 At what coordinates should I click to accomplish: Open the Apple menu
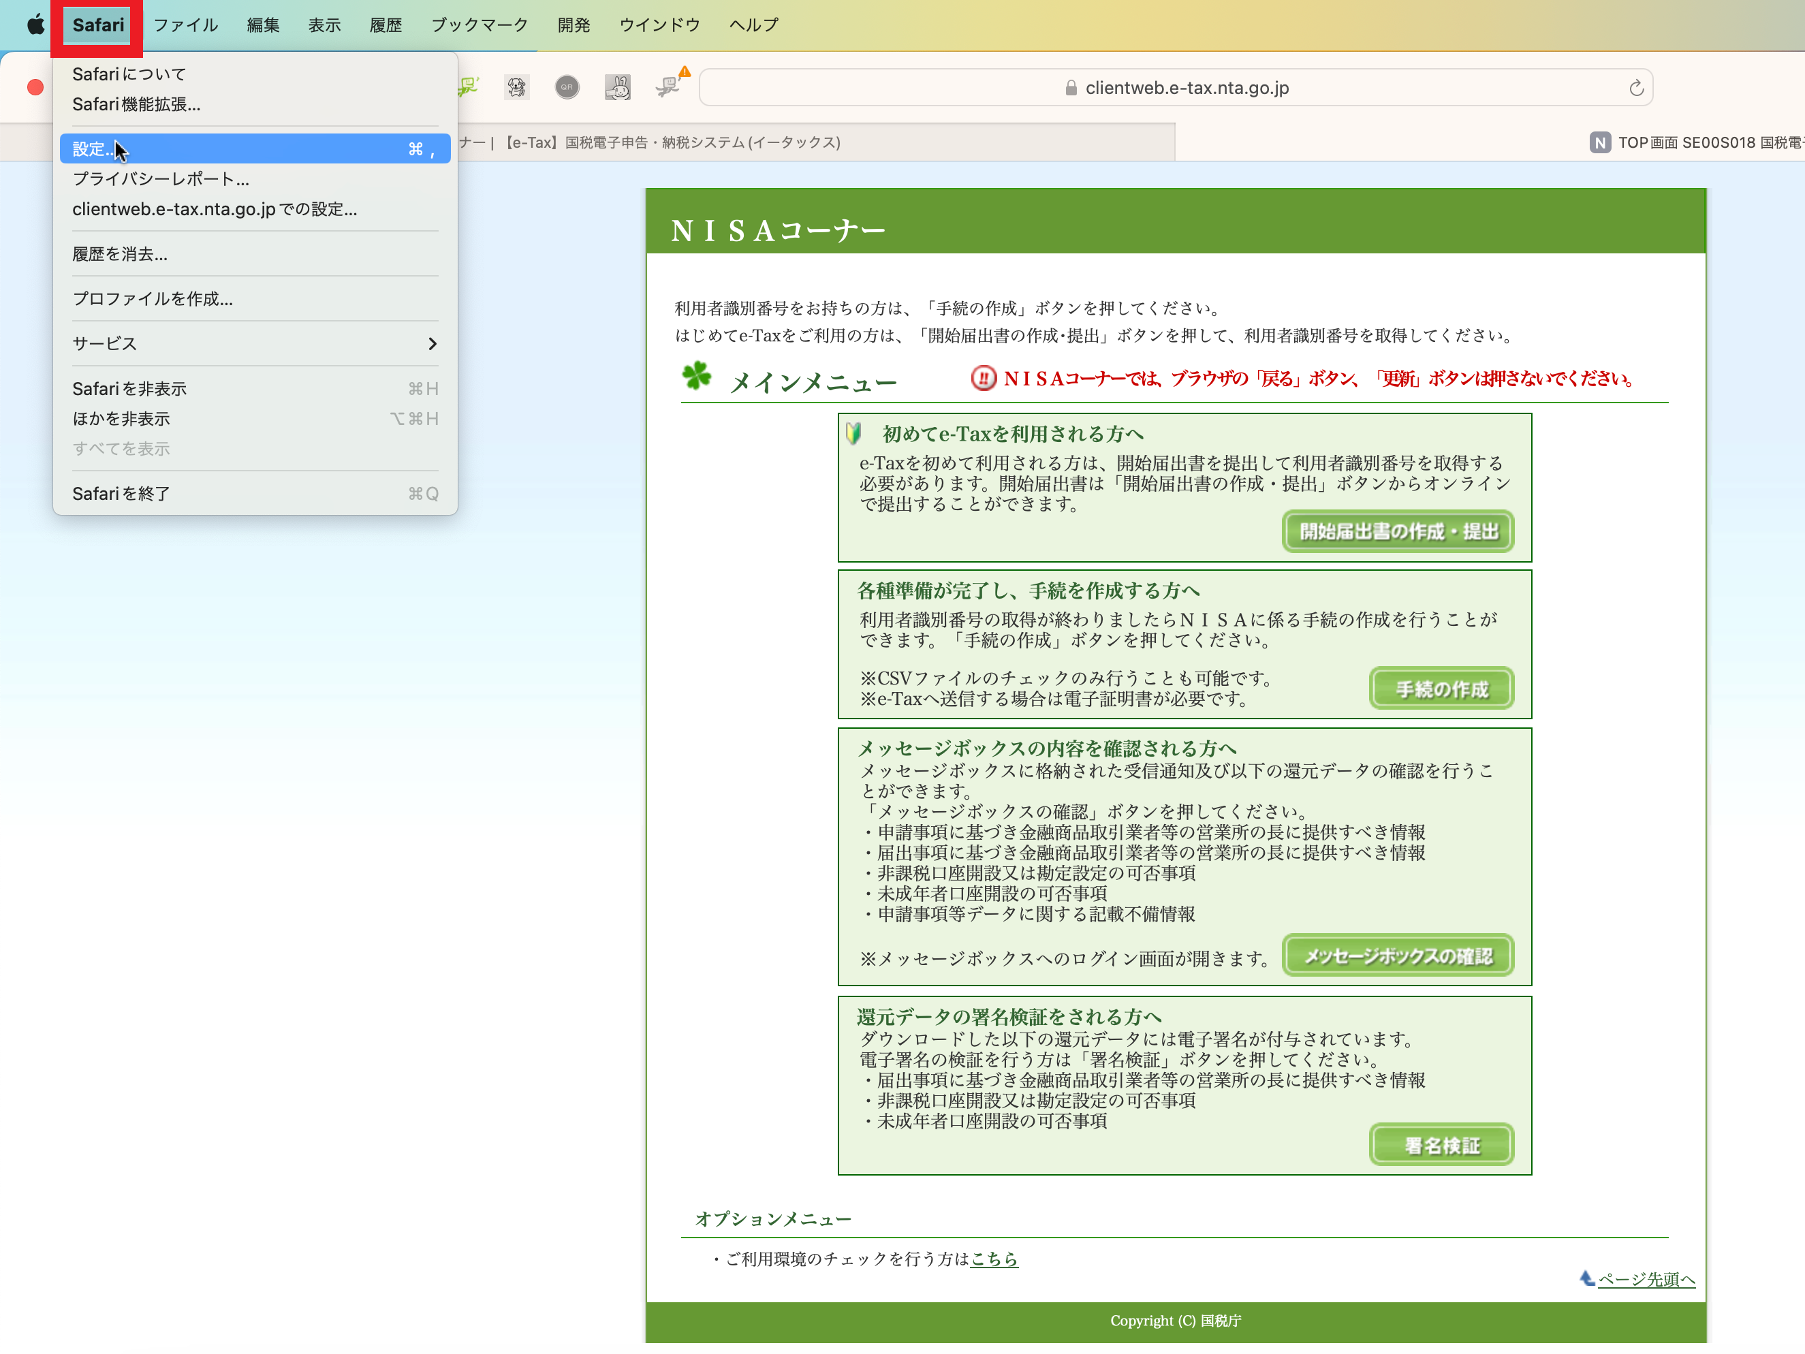tap(35, 25)
